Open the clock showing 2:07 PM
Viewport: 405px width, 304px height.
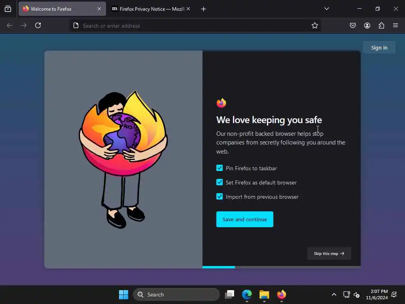(377, 294)
